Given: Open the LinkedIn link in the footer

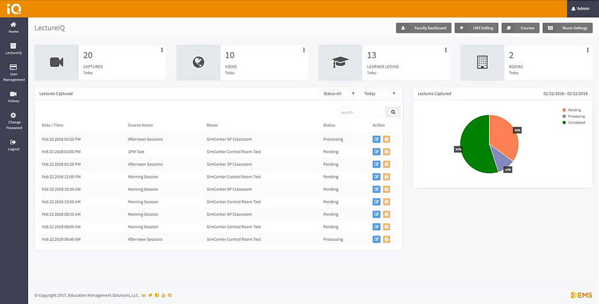Looking at the screenshot, I should click(x=144, y=295).
